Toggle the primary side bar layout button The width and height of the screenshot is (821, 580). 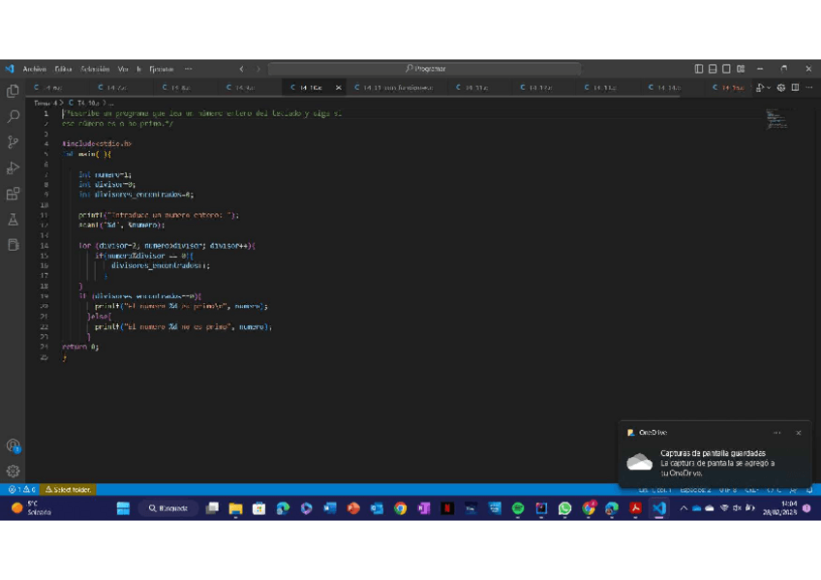click(699, 69)
